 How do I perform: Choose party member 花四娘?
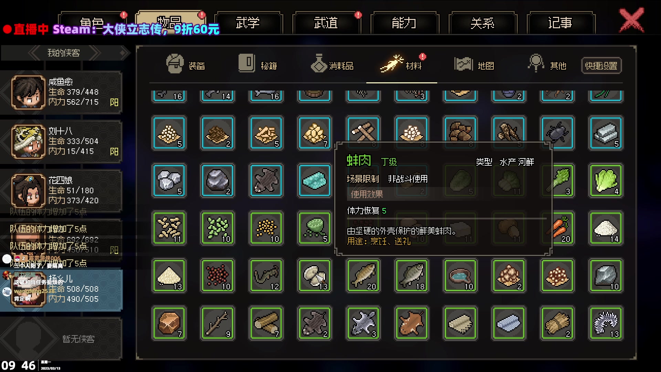(61, 190)
